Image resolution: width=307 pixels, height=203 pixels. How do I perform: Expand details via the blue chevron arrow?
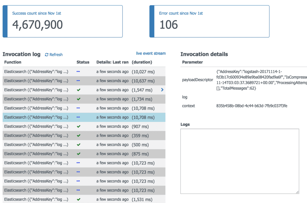(x=162, y=90)
